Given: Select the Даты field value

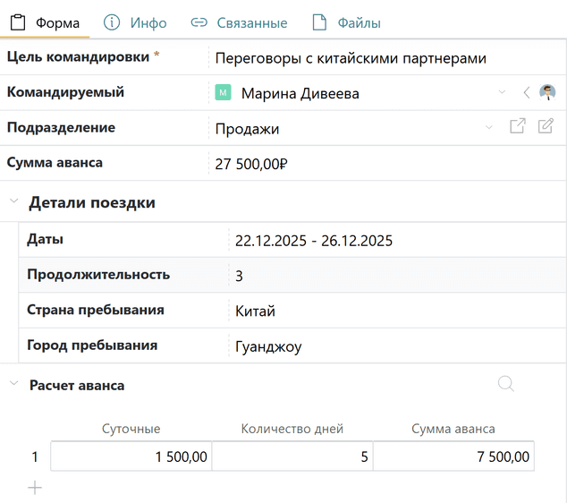Looking at the screenshot, I should tap(313, 240).
